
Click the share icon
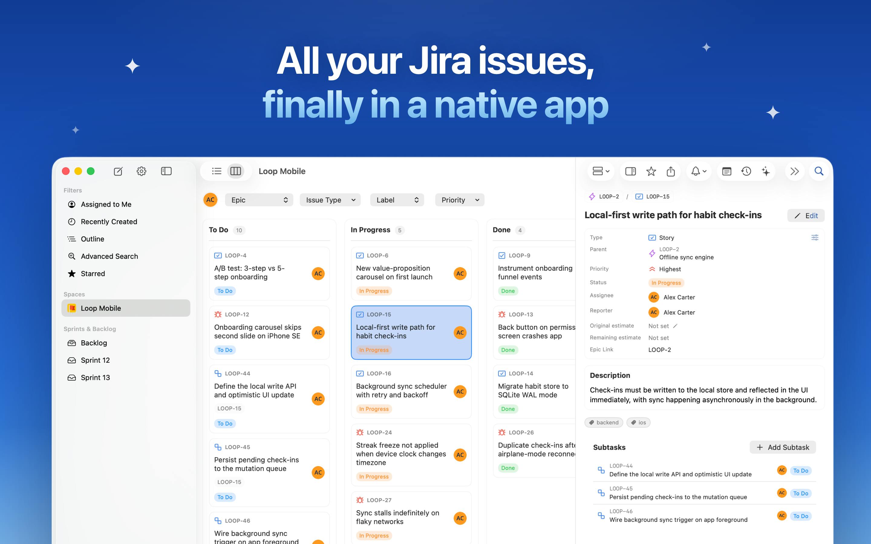[x=670, y=171]
